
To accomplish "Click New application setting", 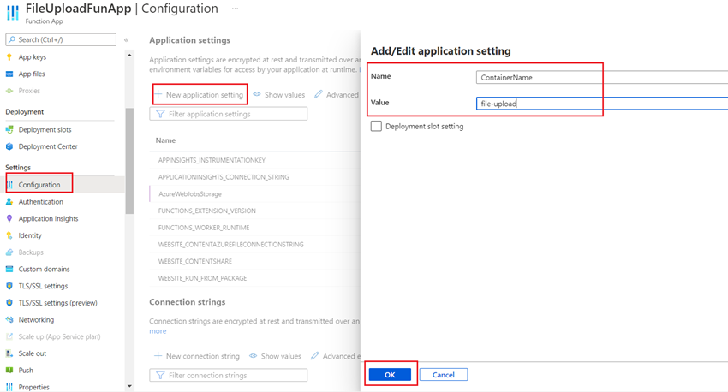I will 200,95.
